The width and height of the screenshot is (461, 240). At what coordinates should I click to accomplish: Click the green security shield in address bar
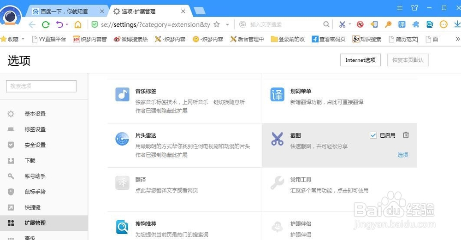(x=95, y=24)
